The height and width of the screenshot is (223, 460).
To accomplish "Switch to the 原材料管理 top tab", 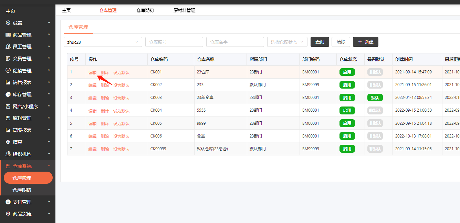I will click(184, 10).
